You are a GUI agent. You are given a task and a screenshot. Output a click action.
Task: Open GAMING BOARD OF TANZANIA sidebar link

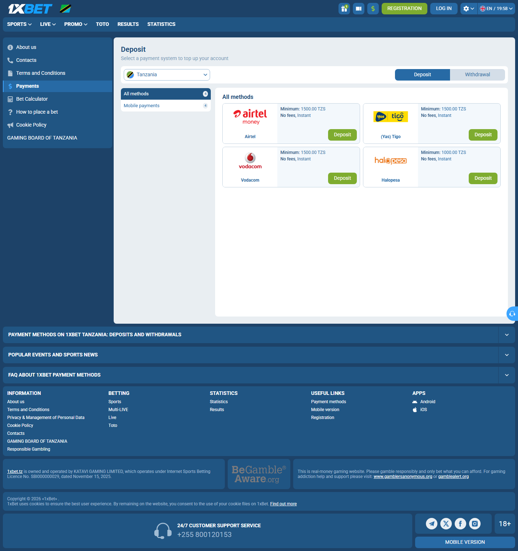tap(58, 138)
